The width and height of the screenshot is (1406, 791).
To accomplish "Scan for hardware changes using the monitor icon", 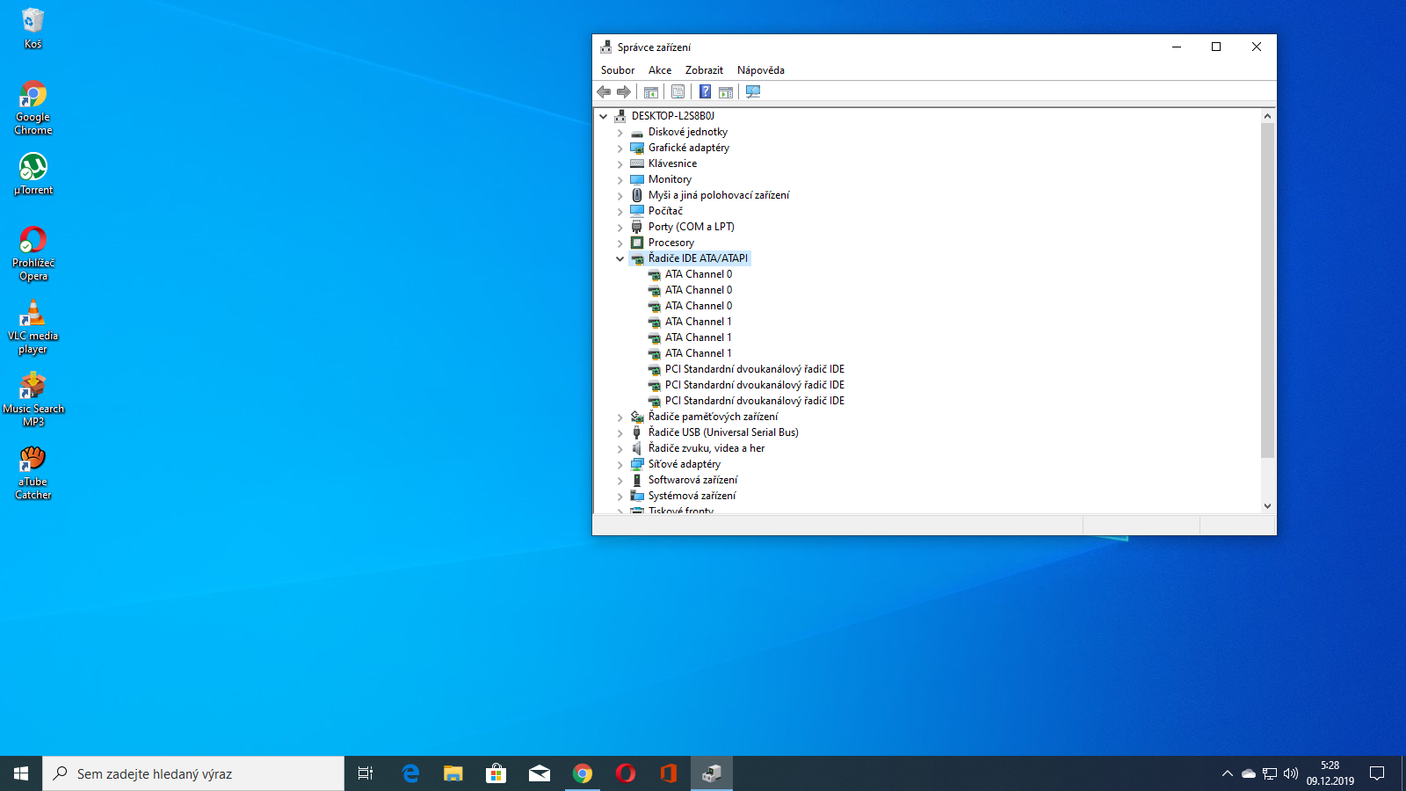I will 753,91.
